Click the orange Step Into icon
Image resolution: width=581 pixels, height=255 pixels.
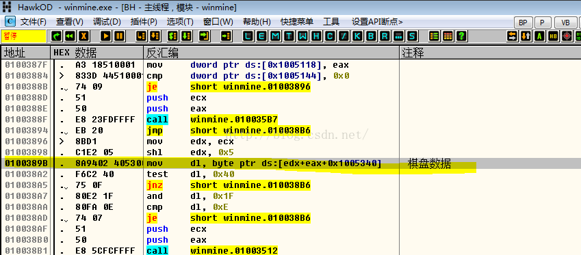coord(141,36)
